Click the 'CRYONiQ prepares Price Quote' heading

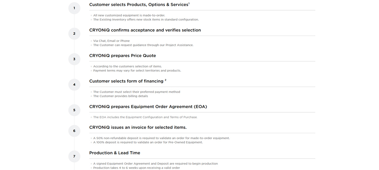point(123,56)
